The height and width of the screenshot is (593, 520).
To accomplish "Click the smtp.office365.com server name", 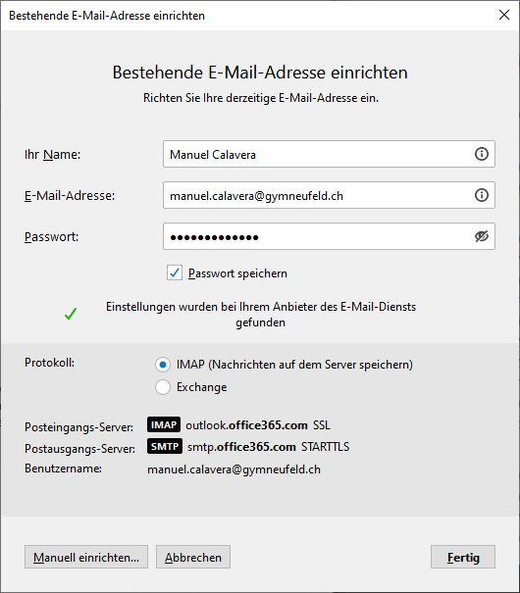I will point(241,447).
